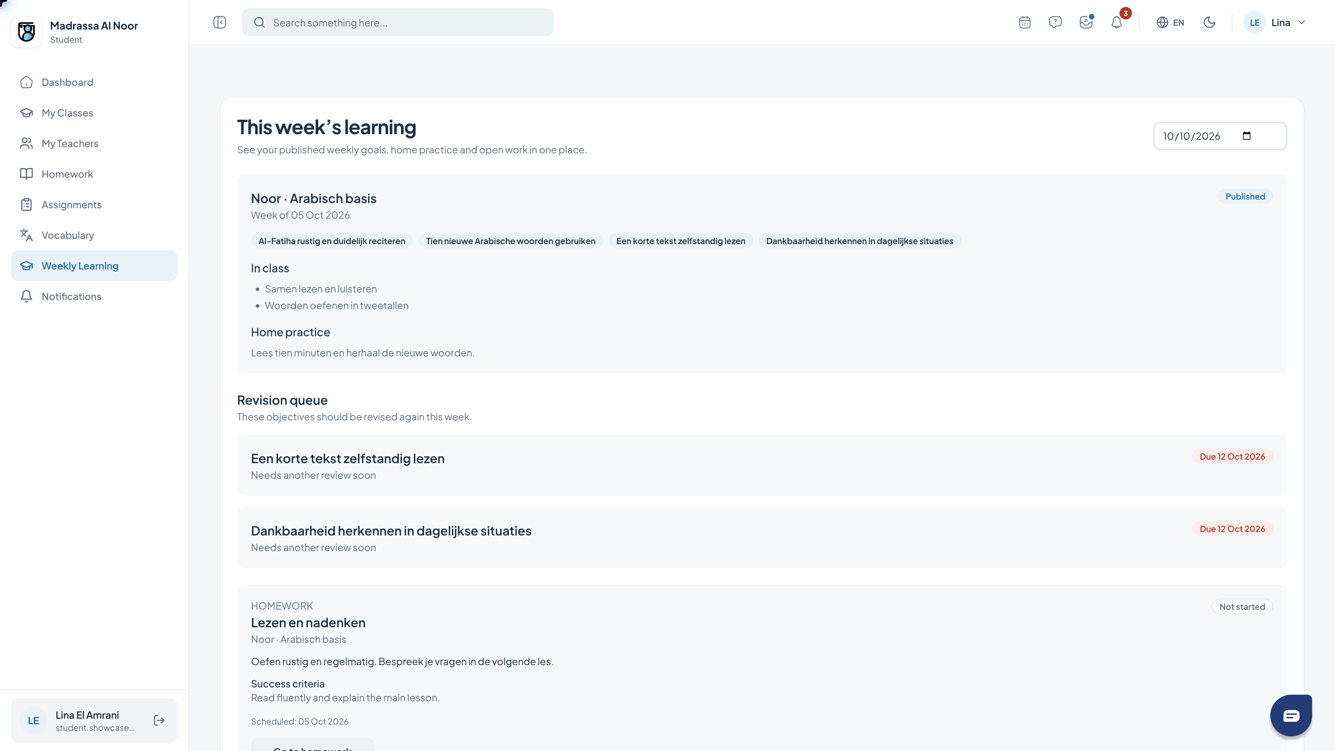Open Vocabulary in sidebar
The width and height of the screenshot is (1335, 751).
click(94, 235)
